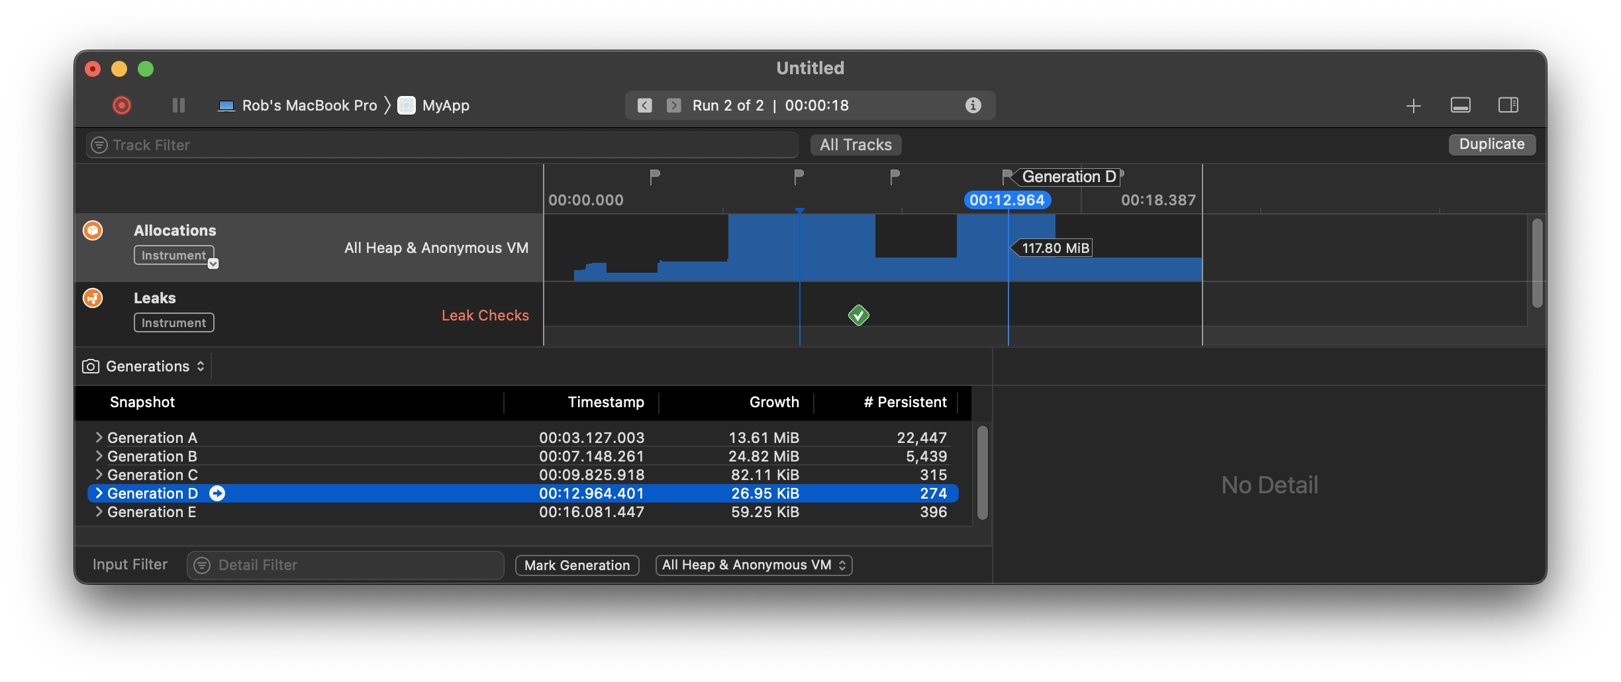Sort by # Persistent column header
1621x682 pixels.
pyautogui.click(x=905, y=402)
